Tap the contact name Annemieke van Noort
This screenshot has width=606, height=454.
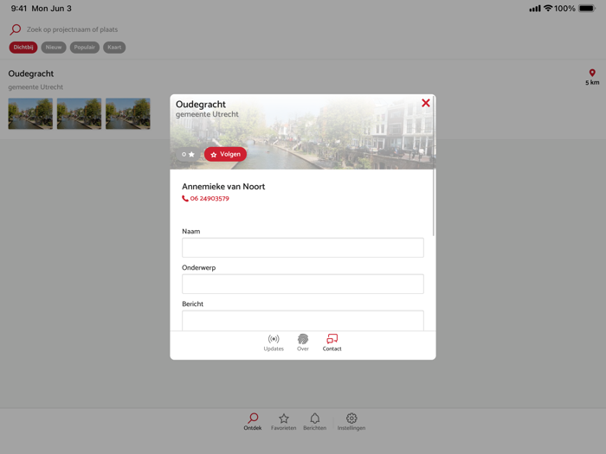[x=223, y=187]
